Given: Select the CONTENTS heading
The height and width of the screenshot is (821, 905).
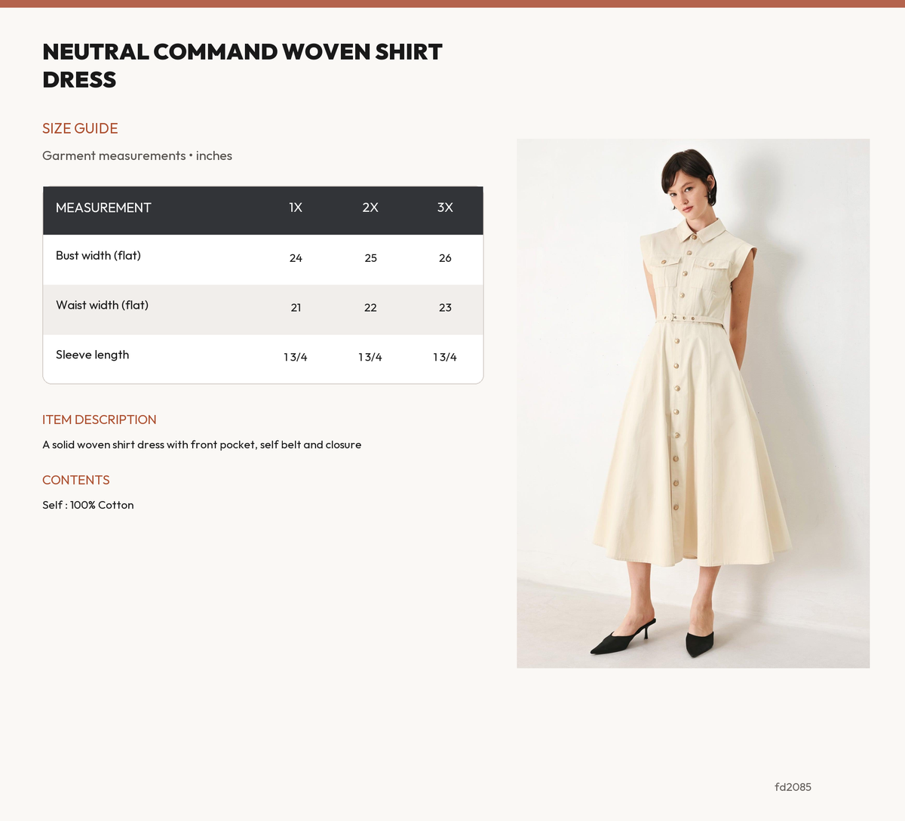Looking at the screenshot, I should (75, 480).
